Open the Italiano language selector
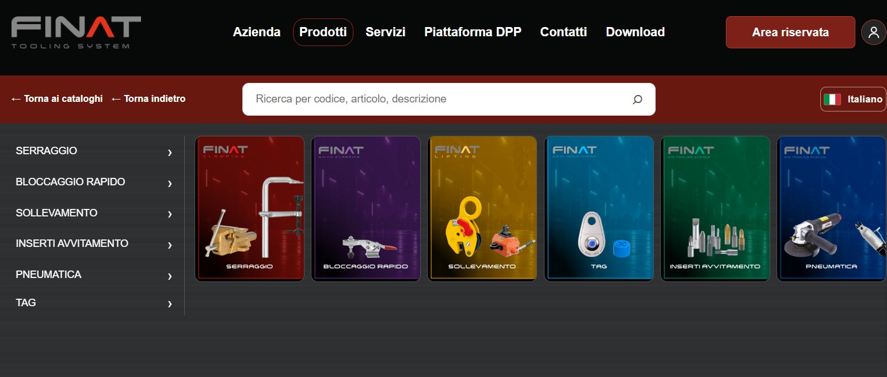 (854, 99)
